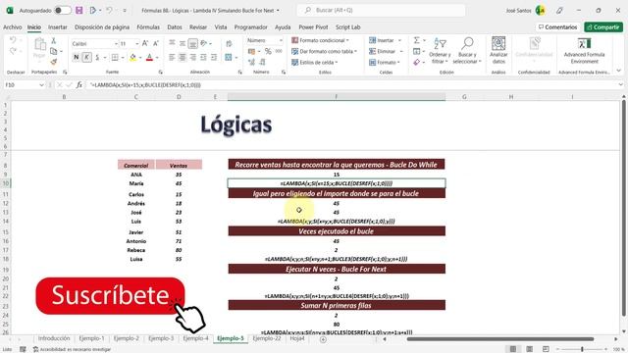Screen dimensions: 628x353
Task: Click the Format Painter brush icon
Action: (x=54, y=62)
